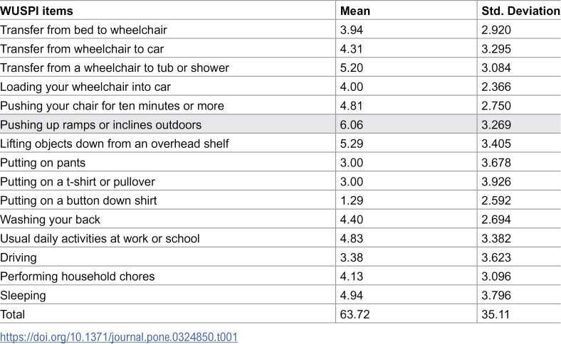
Task: Click Pushing your chair for ten minutes row
Action: point(280,105)
